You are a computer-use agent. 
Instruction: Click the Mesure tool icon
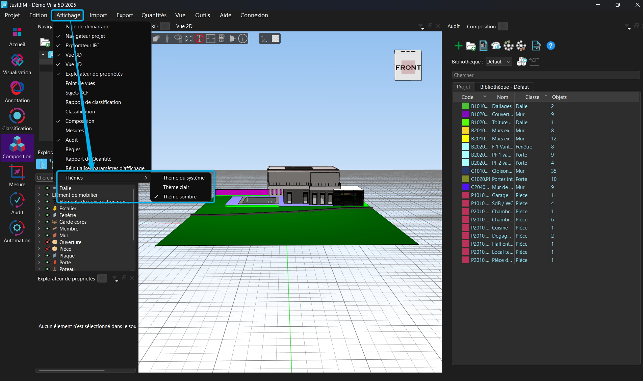click(x=17, y=173)
